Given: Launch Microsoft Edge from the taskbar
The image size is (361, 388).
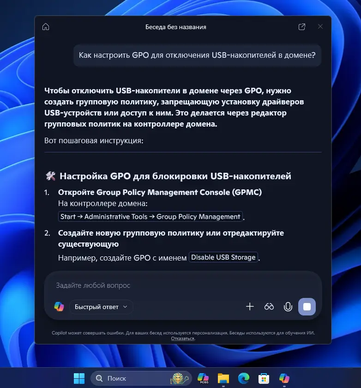Looking at the screenshot, I should click(x=244, y=379).
